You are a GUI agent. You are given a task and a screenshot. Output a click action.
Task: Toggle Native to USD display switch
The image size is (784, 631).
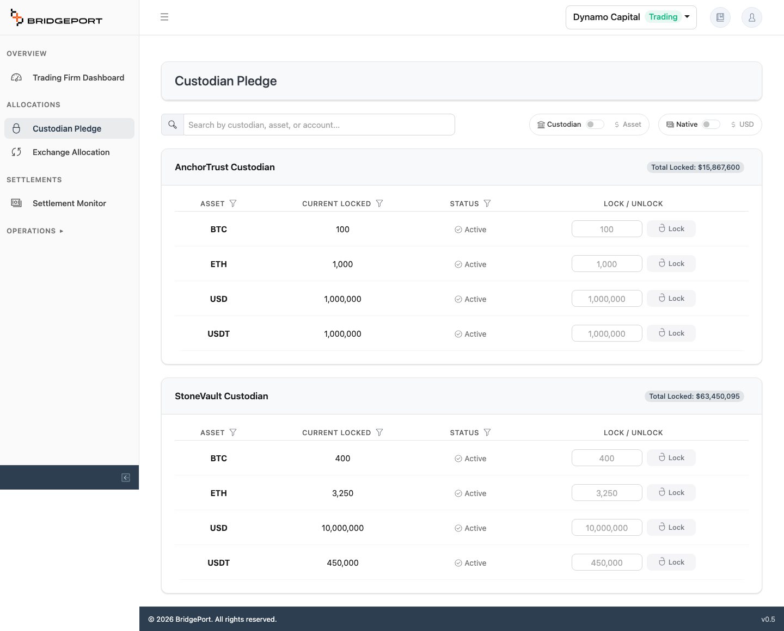(711, 125)
